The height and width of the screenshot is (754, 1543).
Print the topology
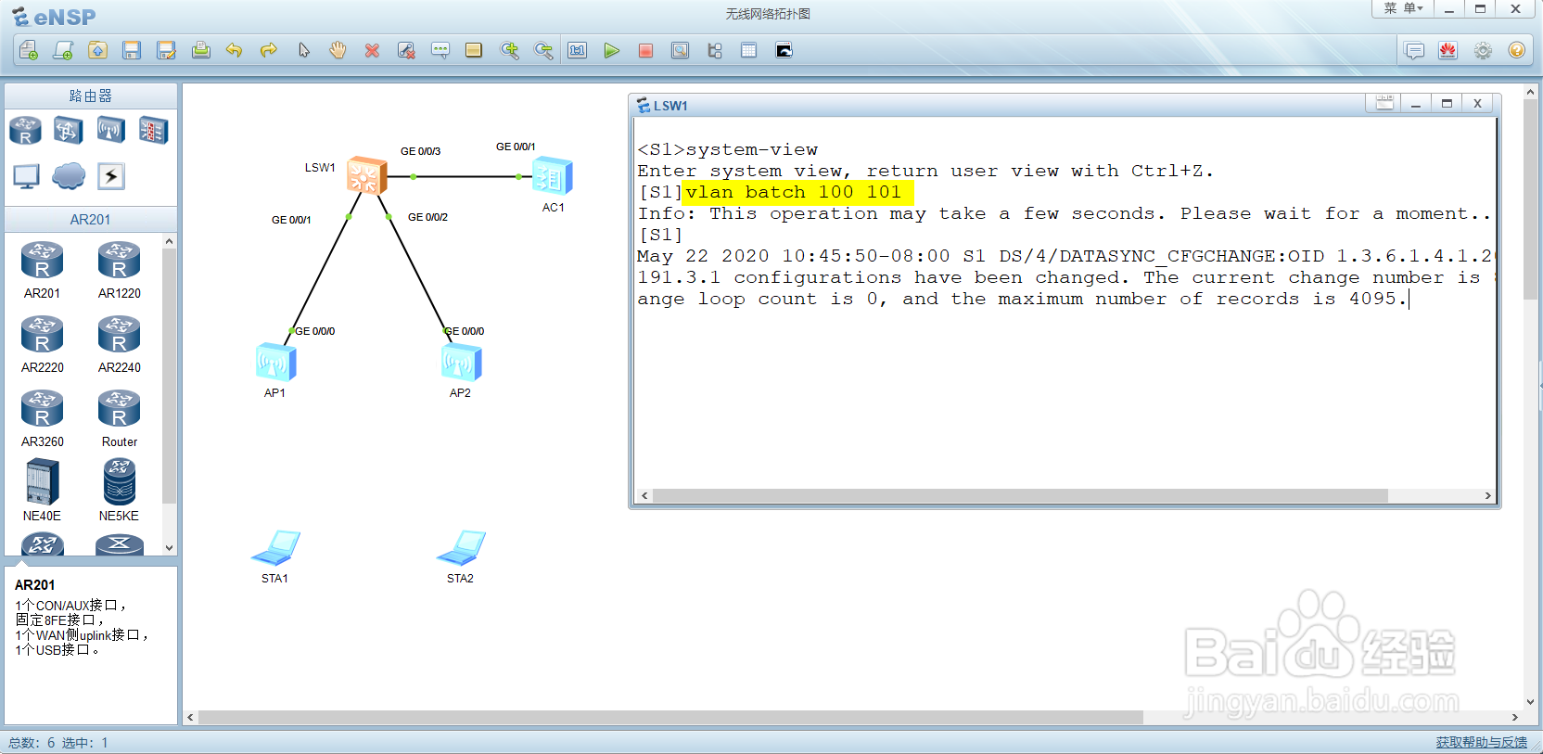click(200, 50)
